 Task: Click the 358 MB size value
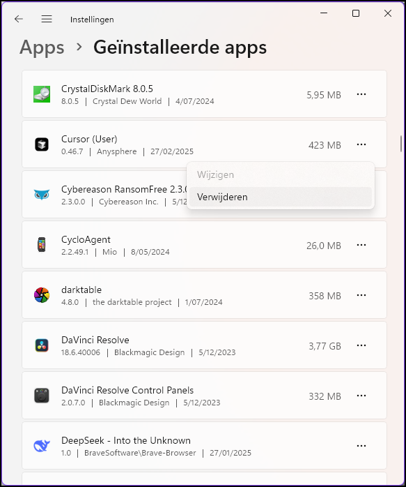point(325,296)
